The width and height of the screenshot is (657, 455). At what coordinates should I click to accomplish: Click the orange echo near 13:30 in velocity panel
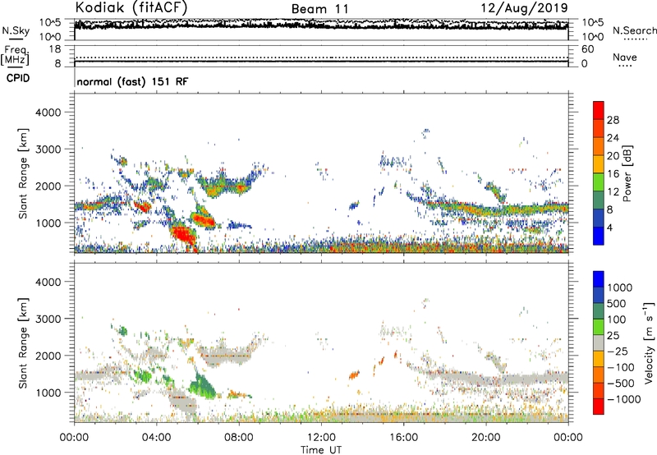pyautogui.click(x=354, y=375)
